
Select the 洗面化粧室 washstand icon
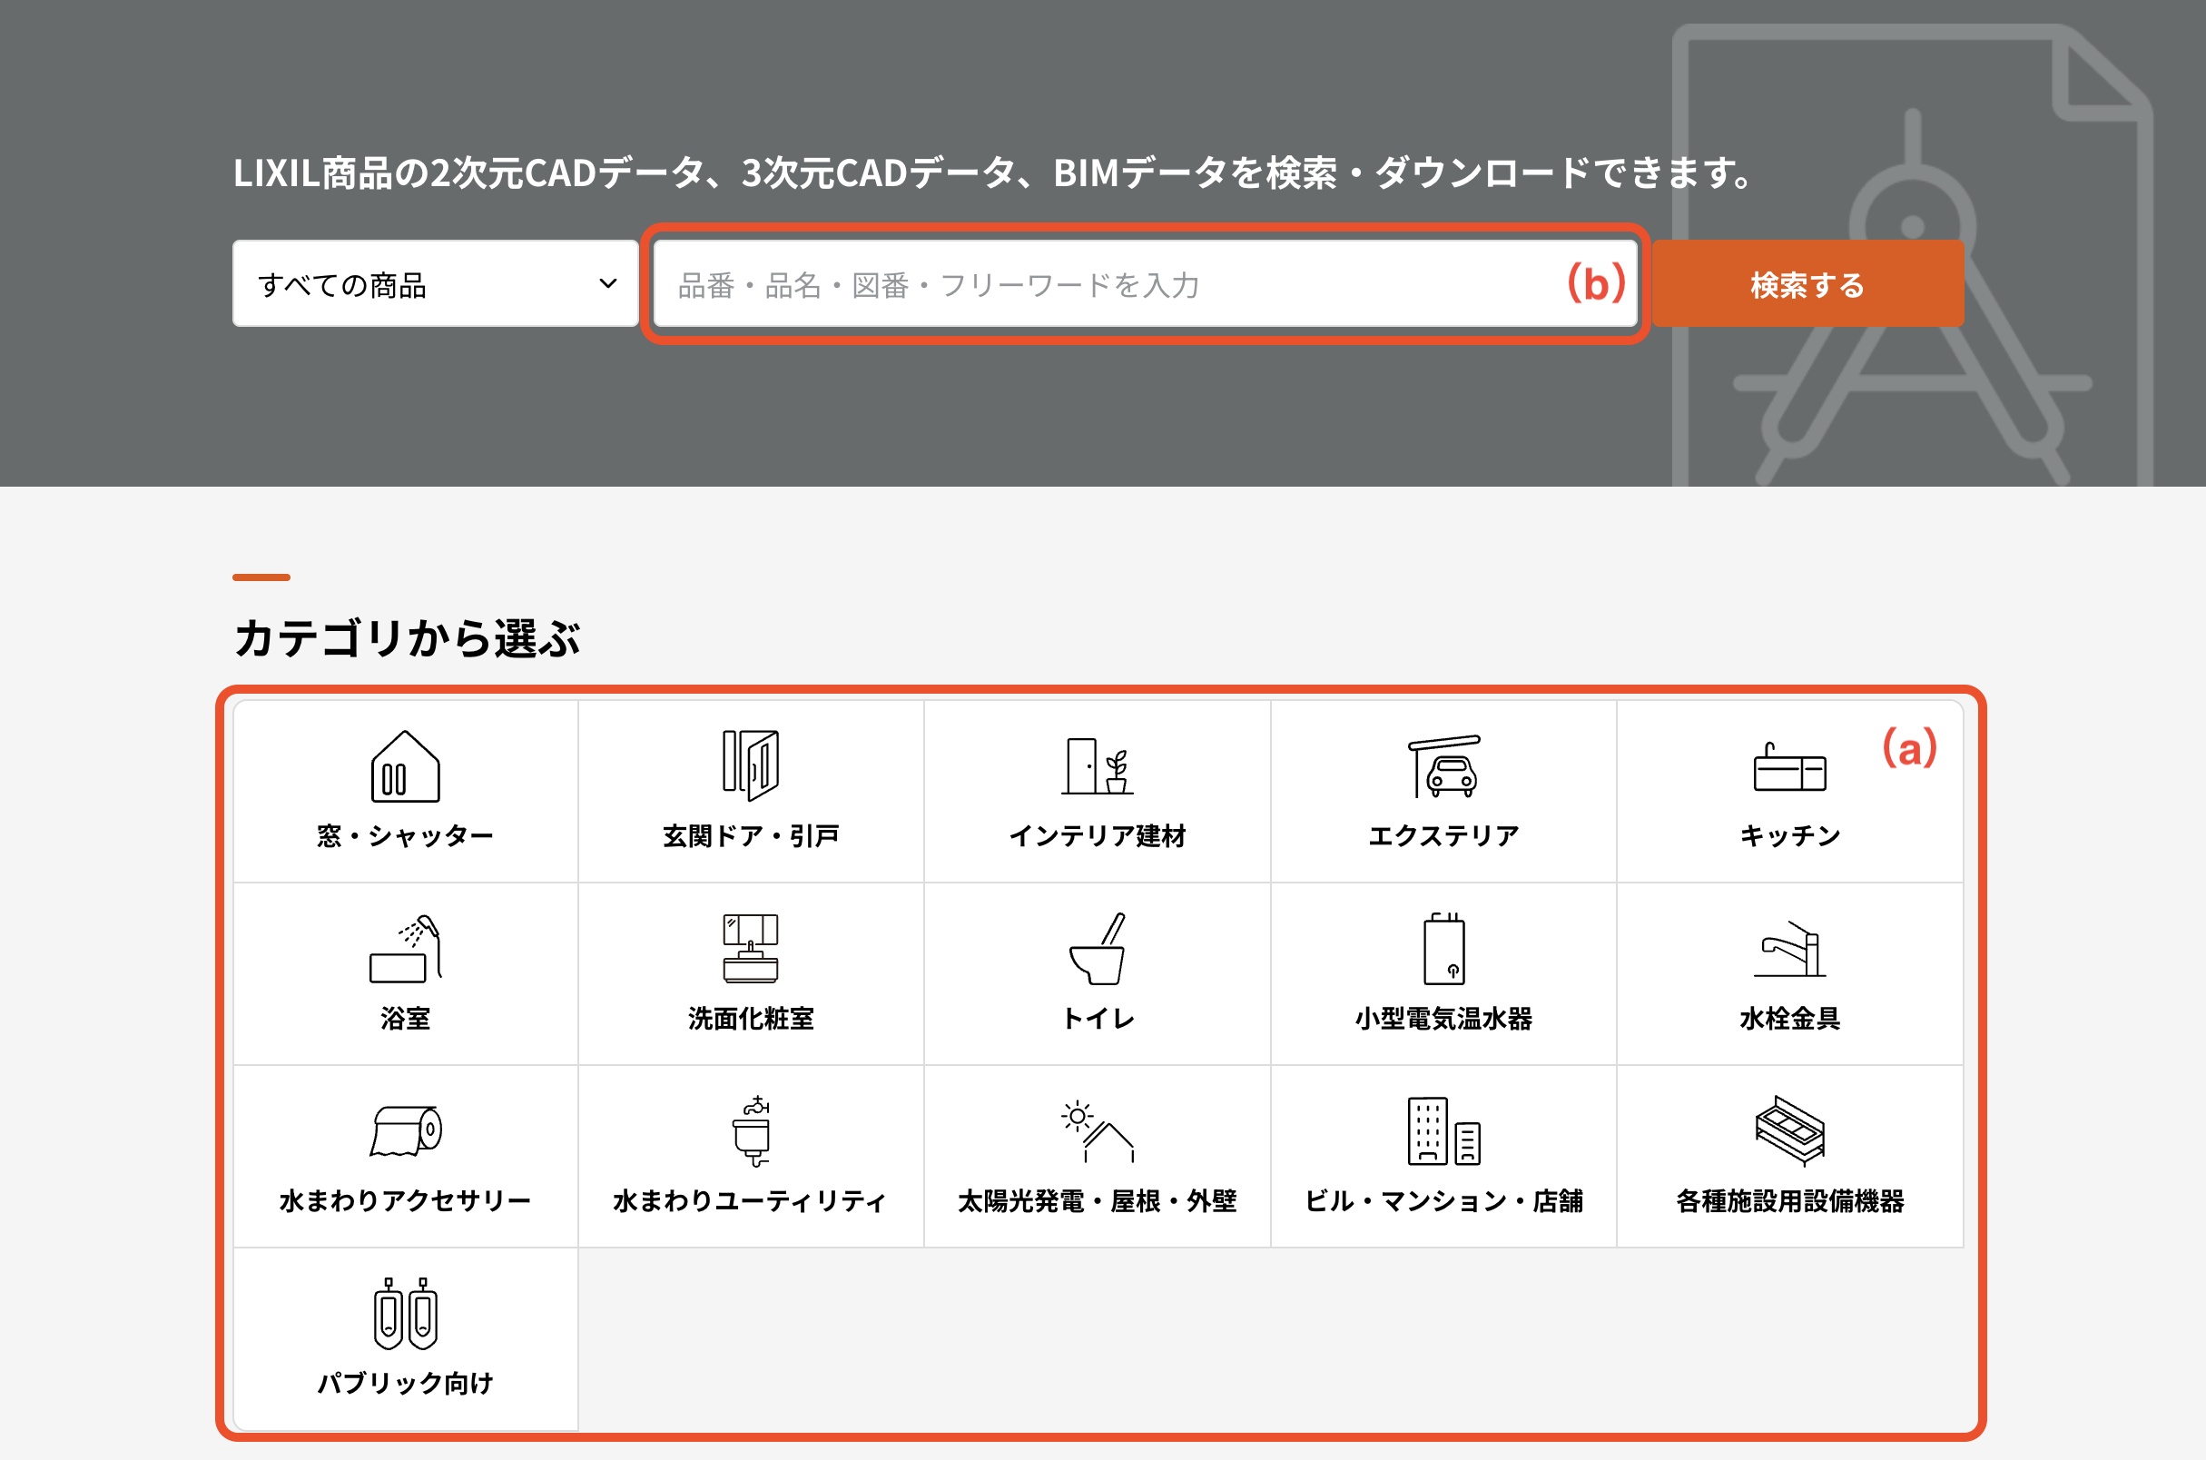click(x=750, y=949)
